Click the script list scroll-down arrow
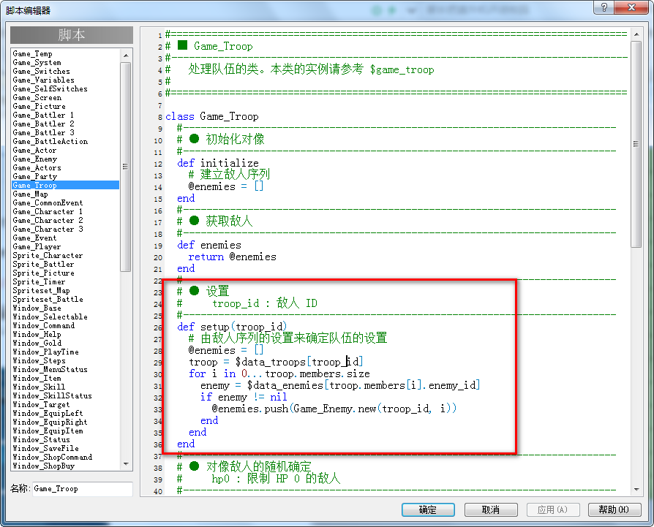Screen dimensions: 654x527 pos(126,464)
